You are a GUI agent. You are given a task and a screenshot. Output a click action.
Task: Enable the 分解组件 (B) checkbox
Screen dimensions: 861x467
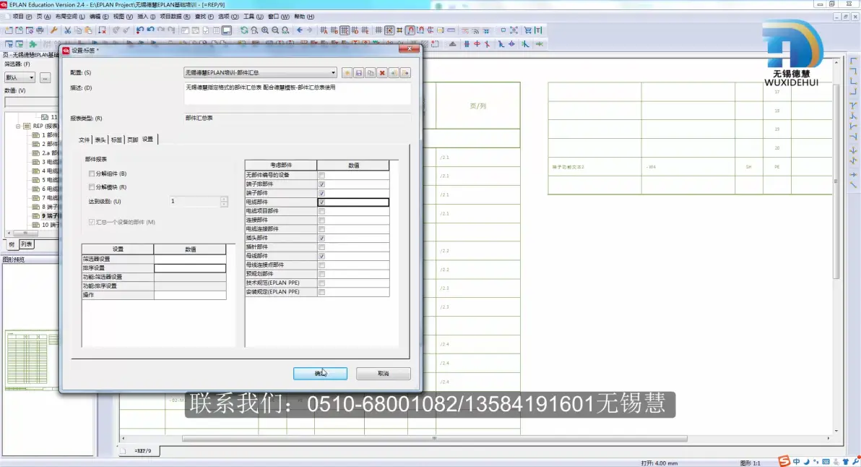(92, 173)
